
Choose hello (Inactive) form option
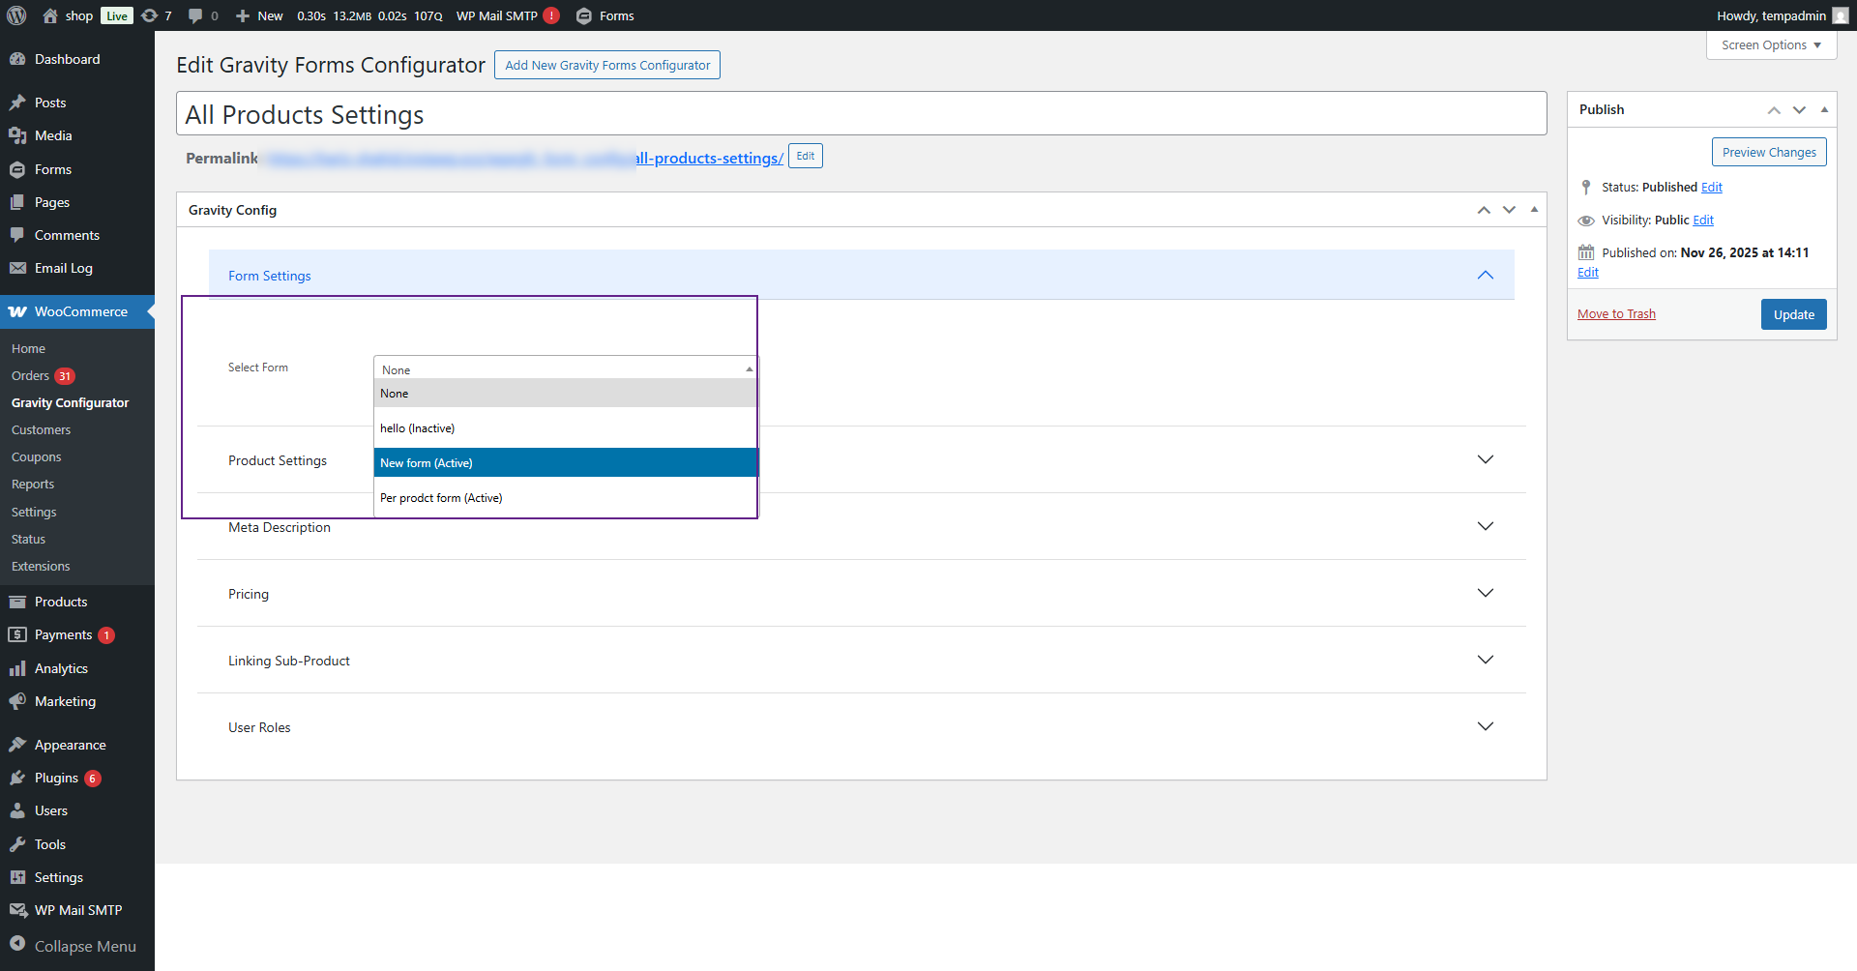point(565,428)
